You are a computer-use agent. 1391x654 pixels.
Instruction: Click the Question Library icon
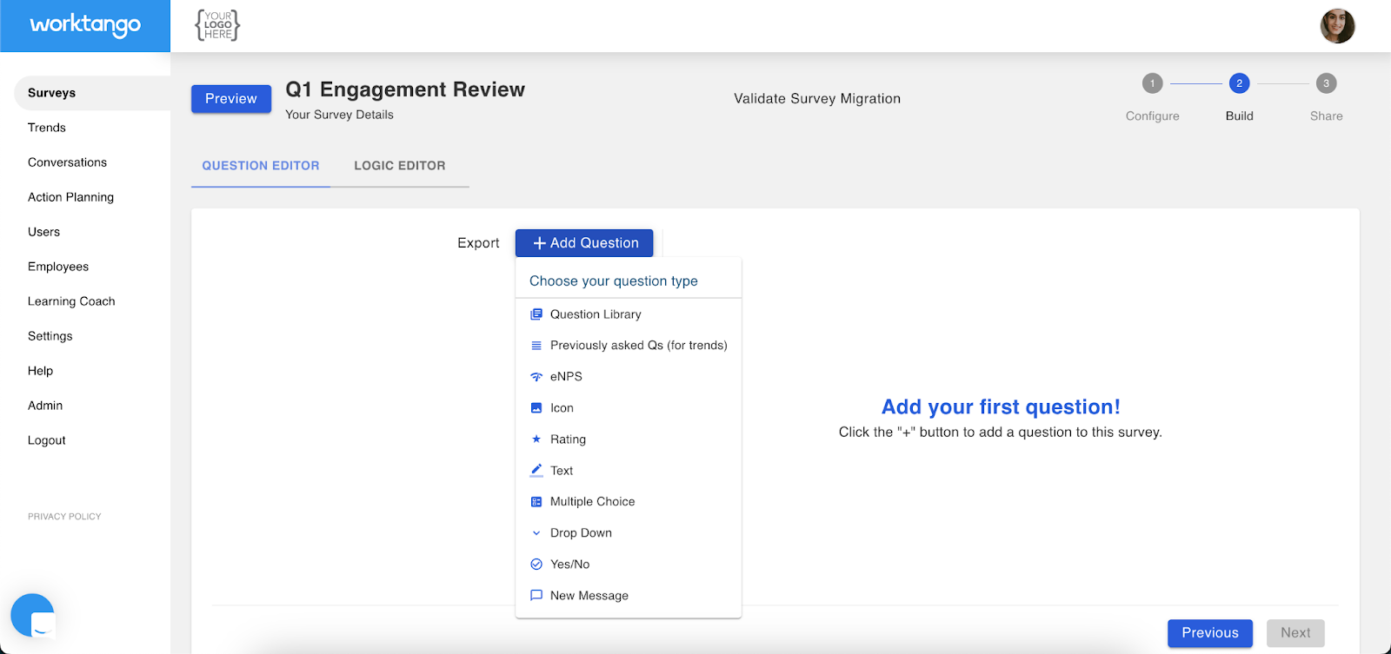tap(536, 314)
